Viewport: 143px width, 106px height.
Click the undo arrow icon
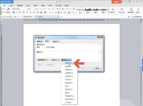[15, 17]
